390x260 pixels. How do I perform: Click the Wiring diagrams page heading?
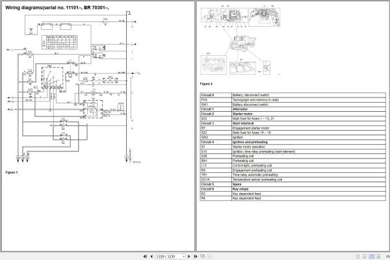click(x=57, y=8)
